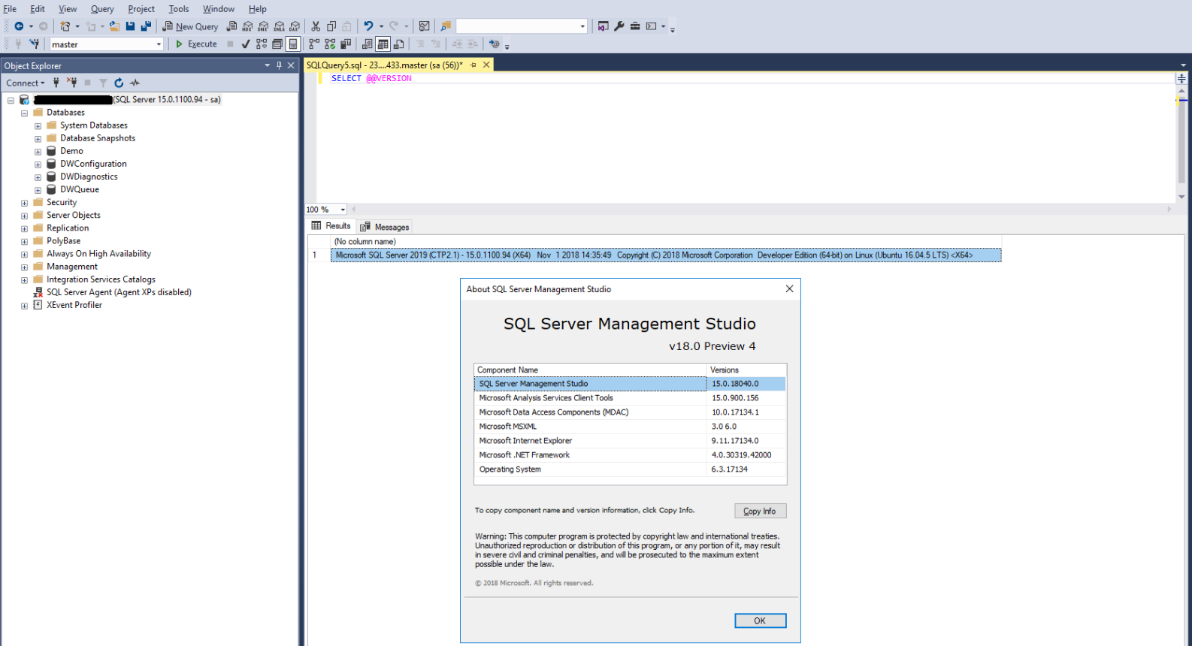The image size is (1192, 646).
Task: Open the master database dropdown
Action: pyautogui.click(x=159, y=44)
